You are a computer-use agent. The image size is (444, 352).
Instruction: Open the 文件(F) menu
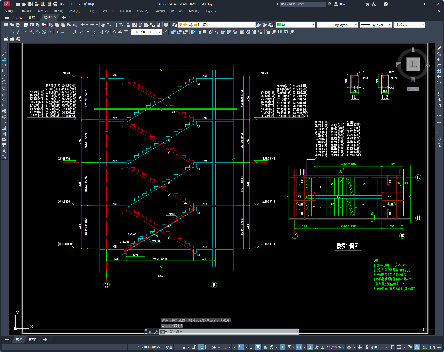click(10, 11)
